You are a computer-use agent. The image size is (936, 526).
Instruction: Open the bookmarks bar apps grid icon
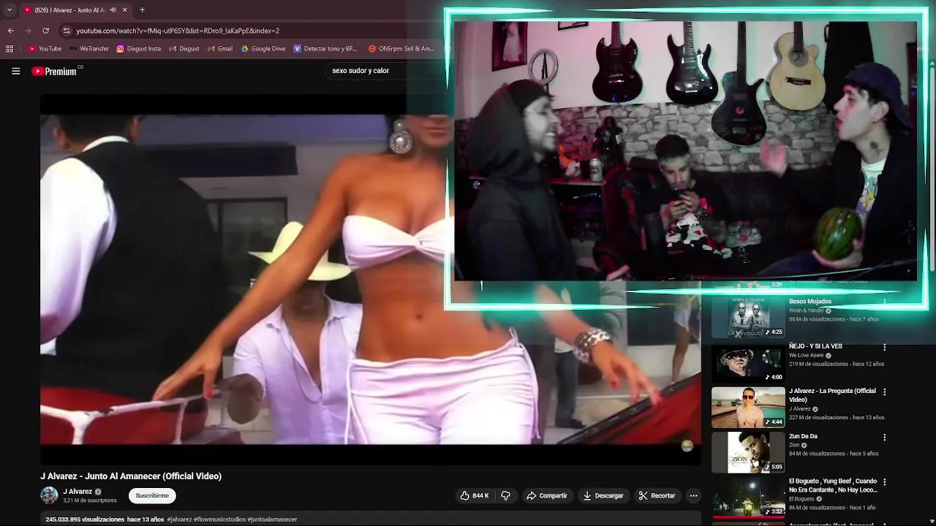pyautogui.click(x=10, y=49)
